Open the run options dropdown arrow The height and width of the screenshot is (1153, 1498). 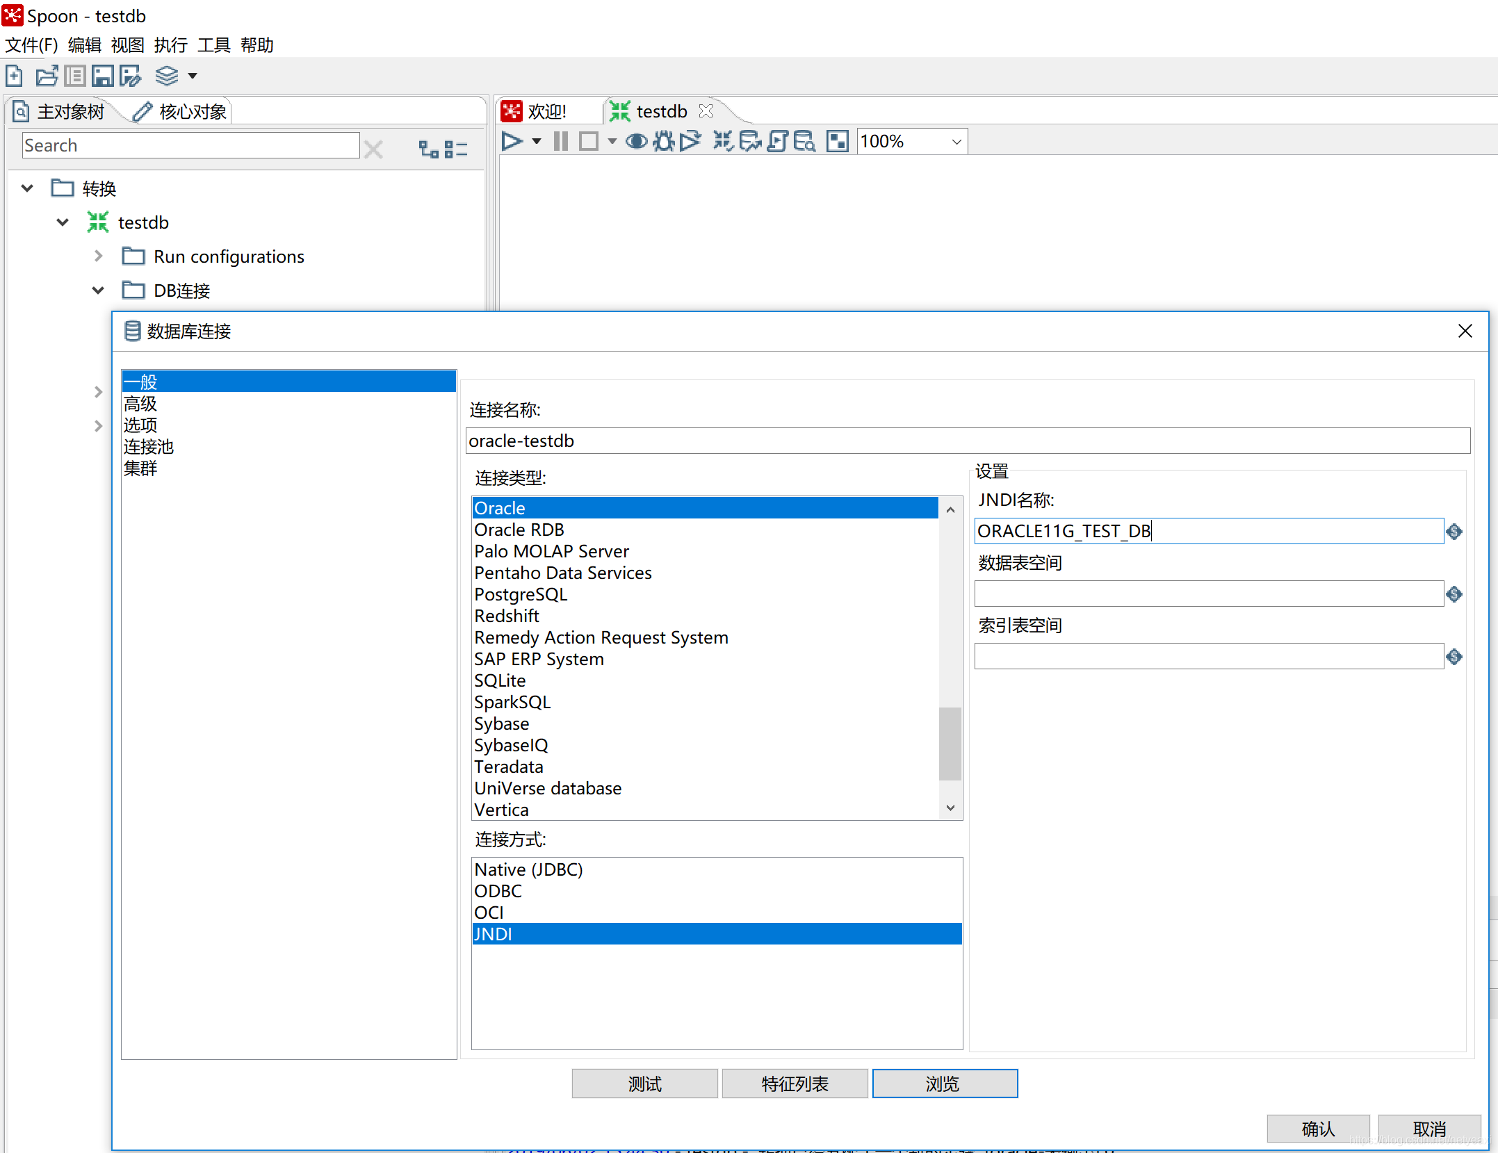pyautogui.click(x=536, y=142)
